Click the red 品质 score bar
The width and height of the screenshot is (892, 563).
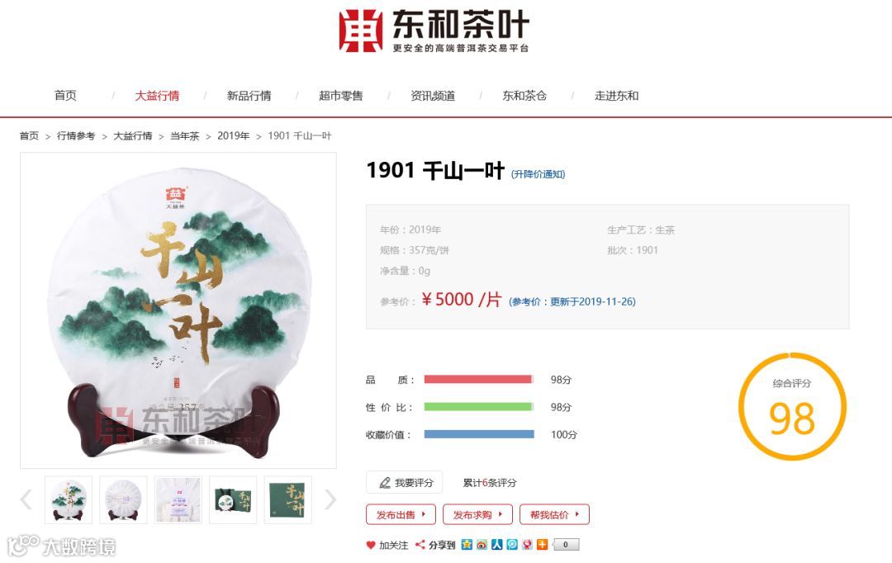point(478,379)
